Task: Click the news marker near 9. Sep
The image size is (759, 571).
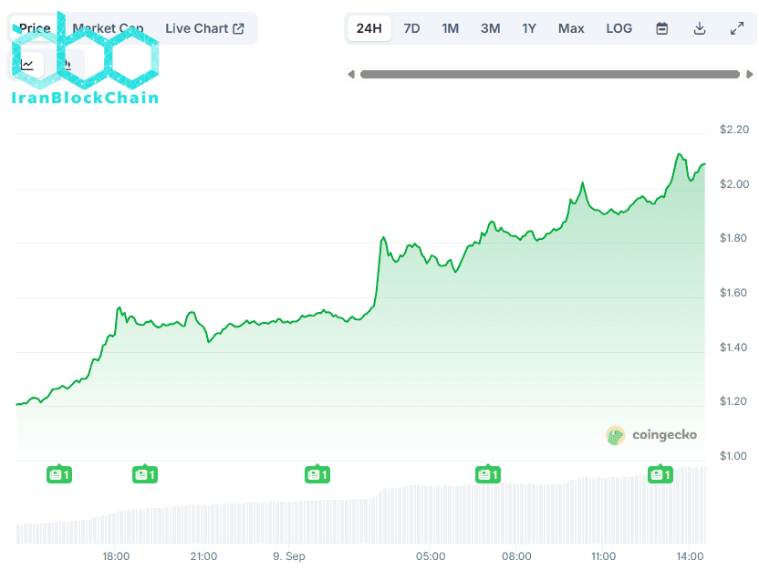Action: tap(317, 474)
